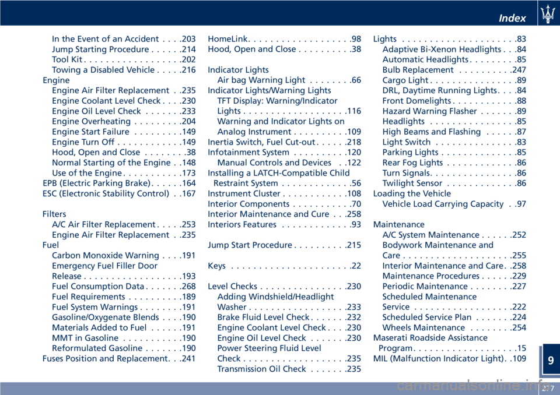
Task: Click the Twilight Sensor entry
Action: click(454, 183)
